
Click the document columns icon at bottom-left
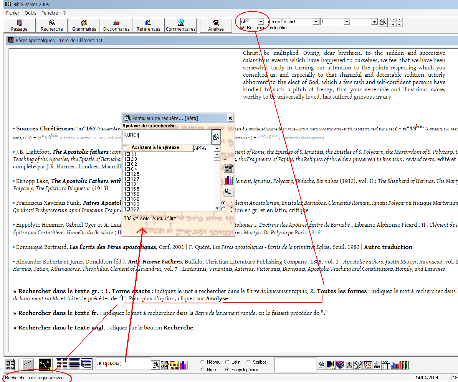pos(10,364)
